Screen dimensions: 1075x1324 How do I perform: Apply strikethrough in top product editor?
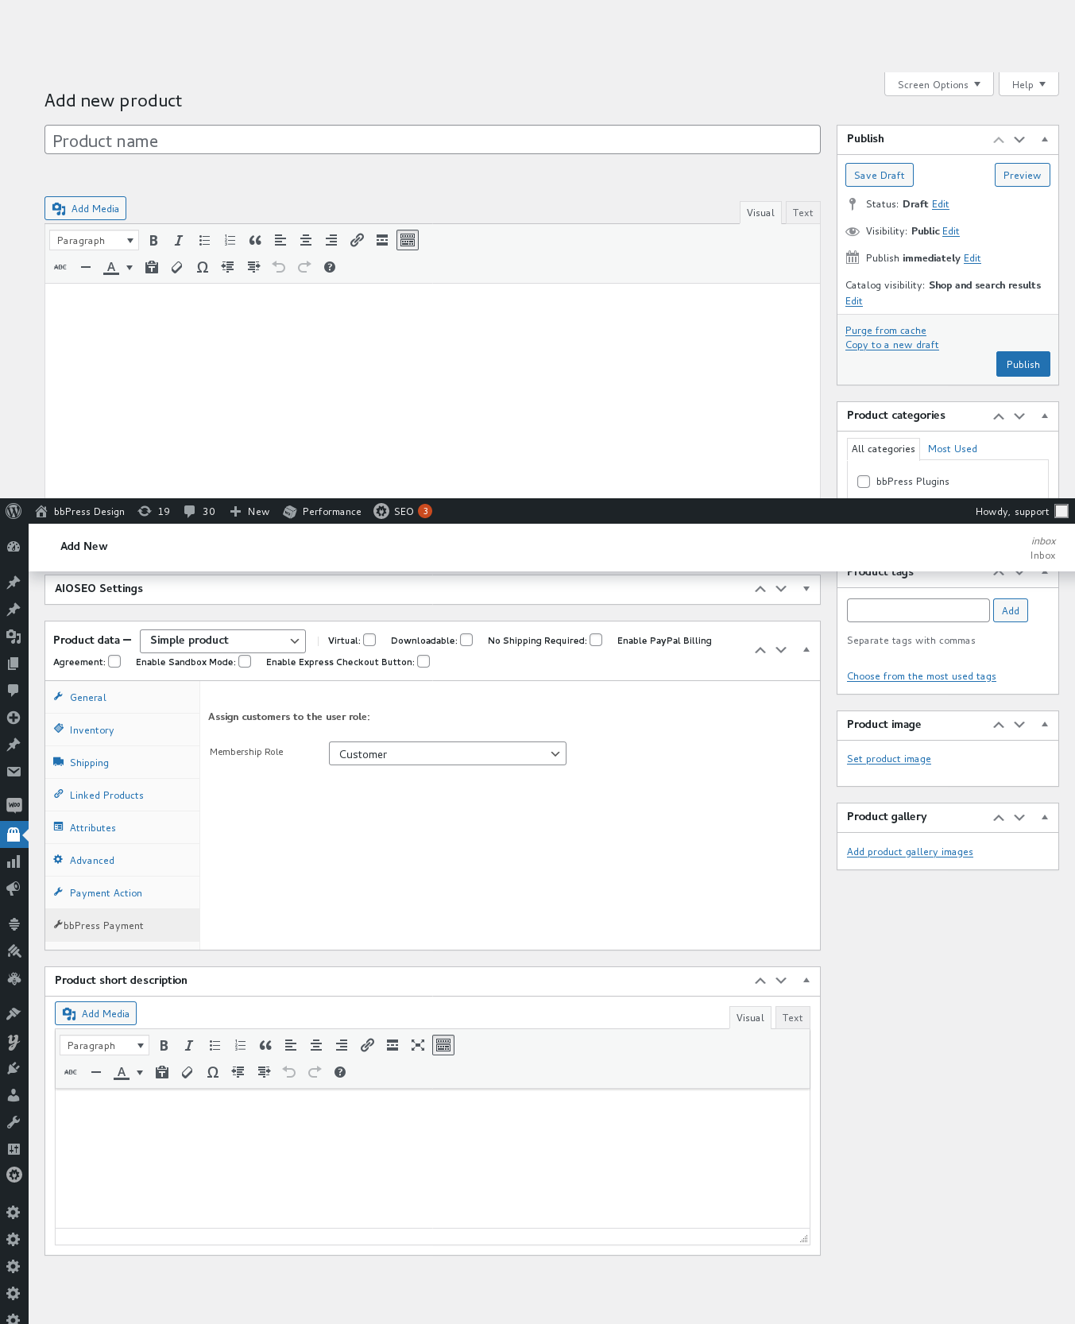click(60, 267)
